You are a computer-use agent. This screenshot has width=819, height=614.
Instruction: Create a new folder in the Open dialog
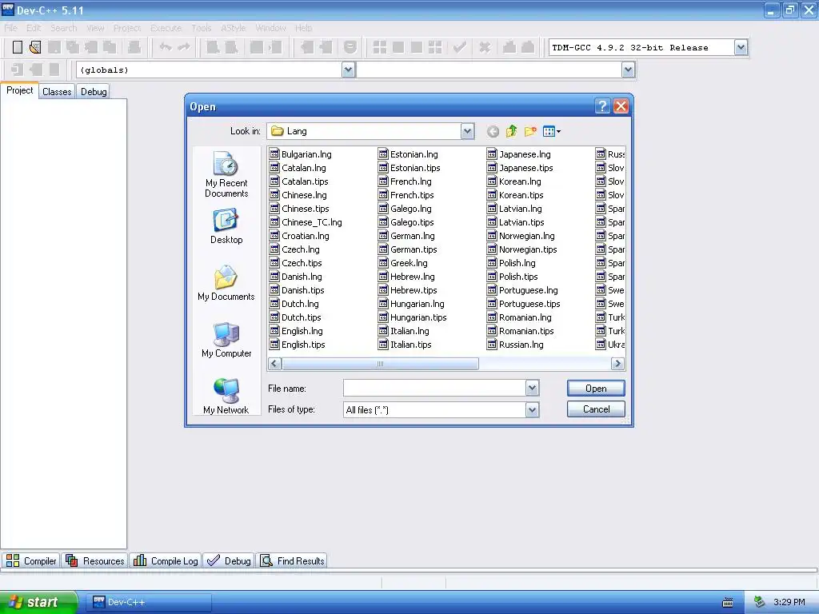click(530, 131)
